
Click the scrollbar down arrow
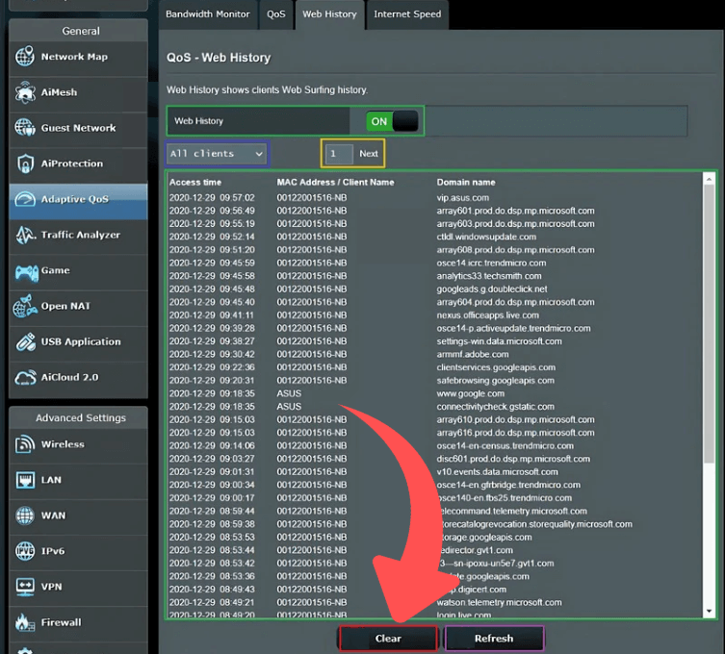709,612
